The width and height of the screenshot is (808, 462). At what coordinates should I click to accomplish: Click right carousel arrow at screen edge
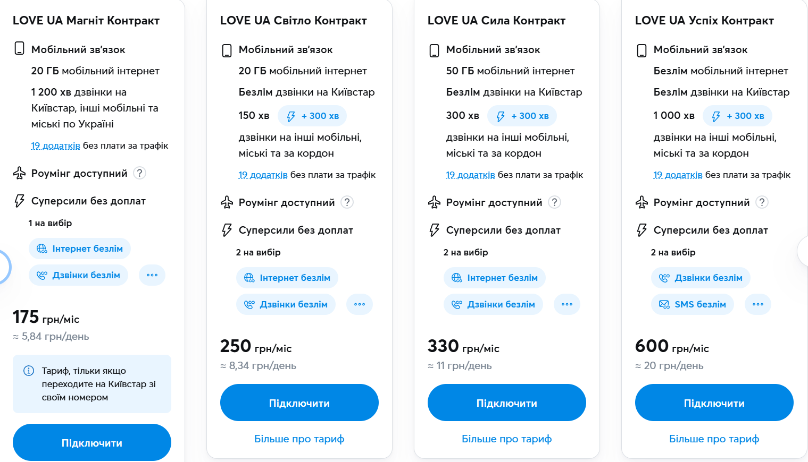[803, 251]
